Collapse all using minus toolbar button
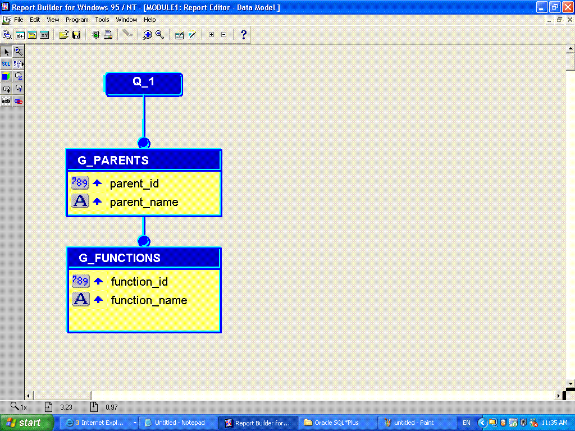575x431 pixels. tap(223, 35)
